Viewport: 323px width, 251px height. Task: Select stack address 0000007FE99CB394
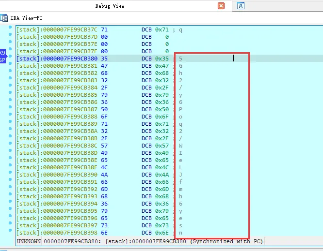point(57,204)
